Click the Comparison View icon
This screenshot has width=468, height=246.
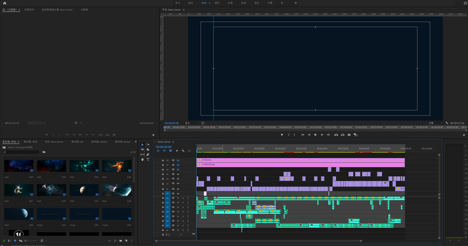(x=356, y=135)
